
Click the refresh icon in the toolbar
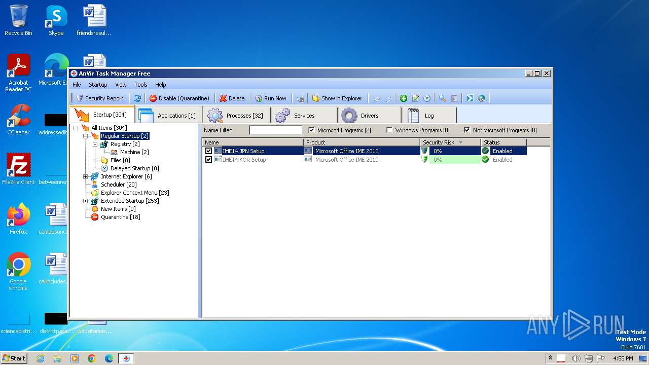point(137,98)
